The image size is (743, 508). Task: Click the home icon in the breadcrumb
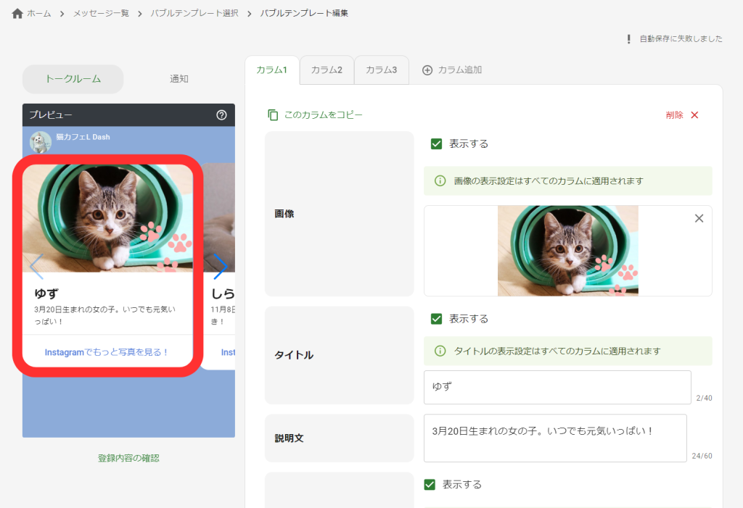[x=17, y=12]
